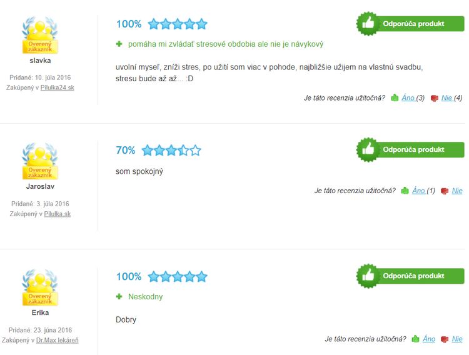Vote Áno on slavka's review

(408, 97)
